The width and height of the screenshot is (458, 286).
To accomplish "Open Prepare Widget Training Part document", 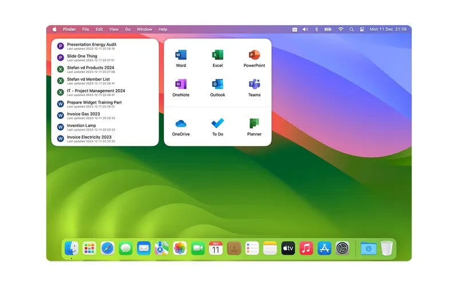I will point(105,104).
